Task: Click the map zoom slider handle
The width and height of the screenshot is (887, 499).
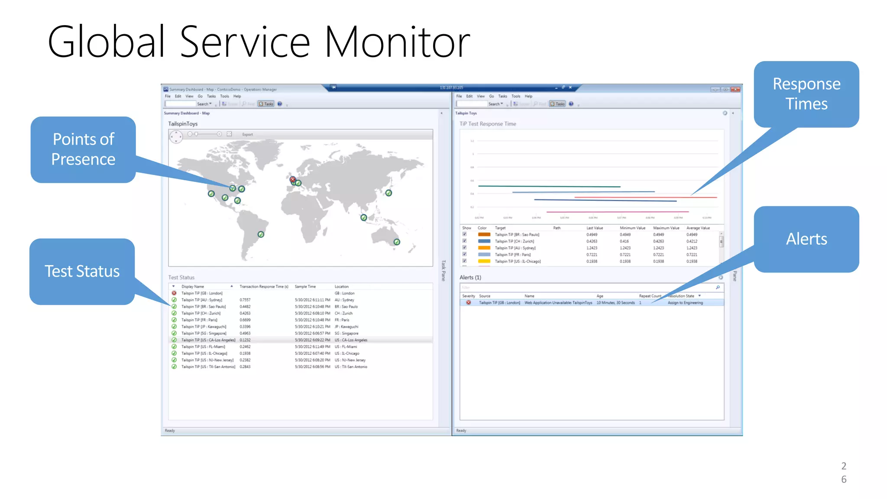Action: [x=196, y=134]
